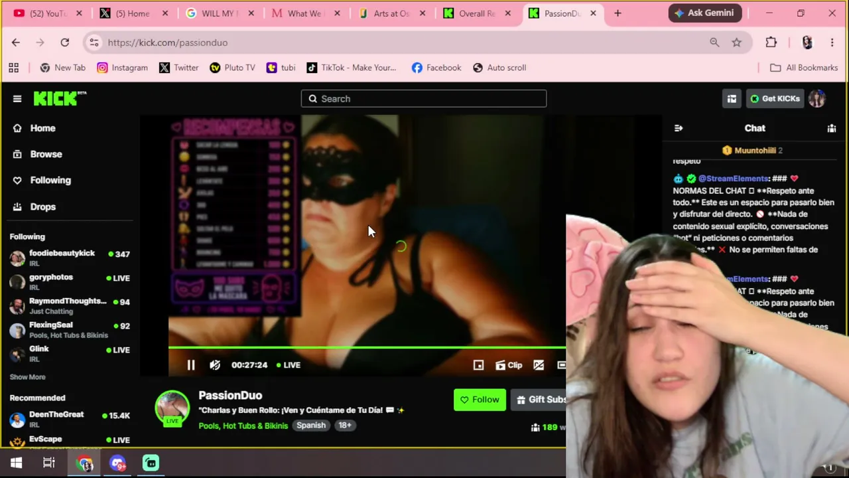Open the Pluto TV bookmark
The image size is (849, 478).
pyautogui.click(x=232, y=68)
